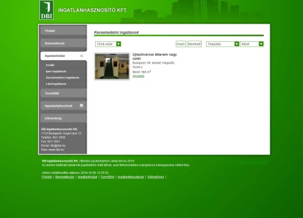Click the INGATLANHASZNOSÍTÓ KFT. header title

93,10
